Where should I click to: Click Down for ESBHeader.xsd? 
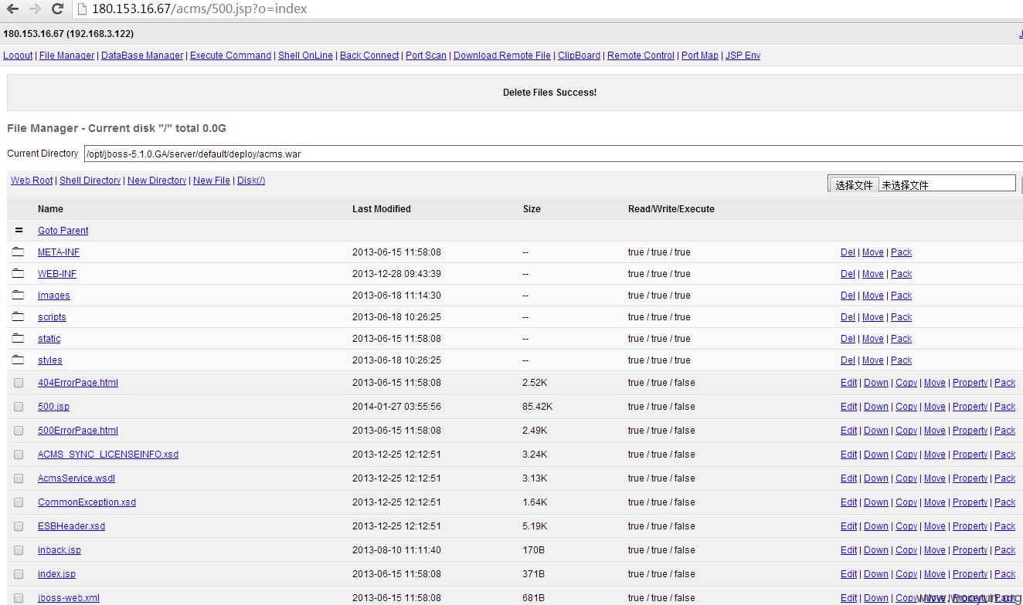coord(875,526)
